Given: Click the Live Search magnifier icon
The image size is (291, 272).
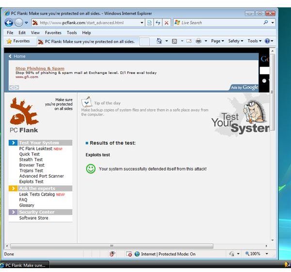Looking at the screenshot, I should 266,22.
